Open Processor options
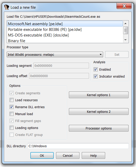 pos(99,128)
